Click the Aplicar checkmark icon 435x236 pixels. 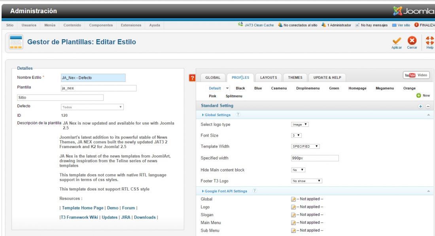coord(396,40)
